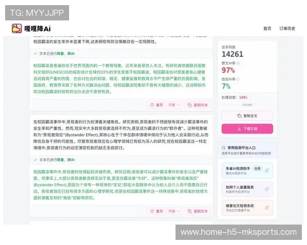This screenshot has width=307, height=245.
Task: Click the 复制全文 button
Action: coord(247,116)
